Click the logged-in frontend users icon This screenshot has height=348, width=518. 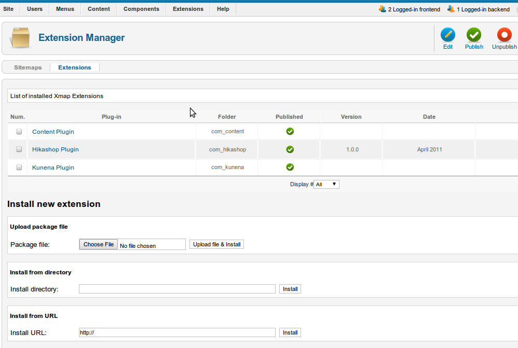pyautogui.click(x=383, y=9)
